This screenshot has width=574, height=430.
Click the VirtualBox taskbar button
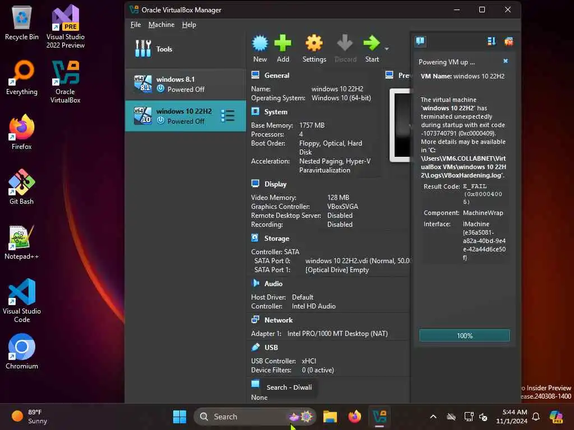[x=379, y=417]
